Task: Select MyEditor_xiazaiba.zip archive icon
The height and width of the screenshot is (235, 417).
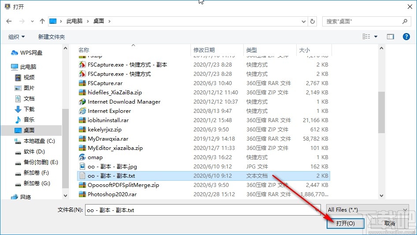Action: [82, 148]
